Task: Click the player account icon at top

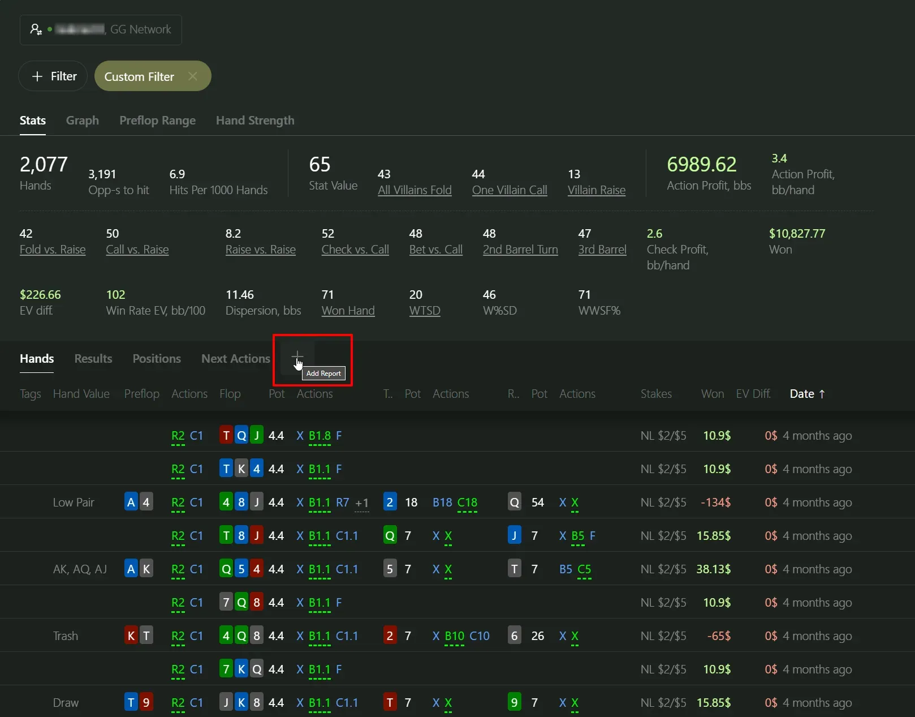Action: point(36,29)
